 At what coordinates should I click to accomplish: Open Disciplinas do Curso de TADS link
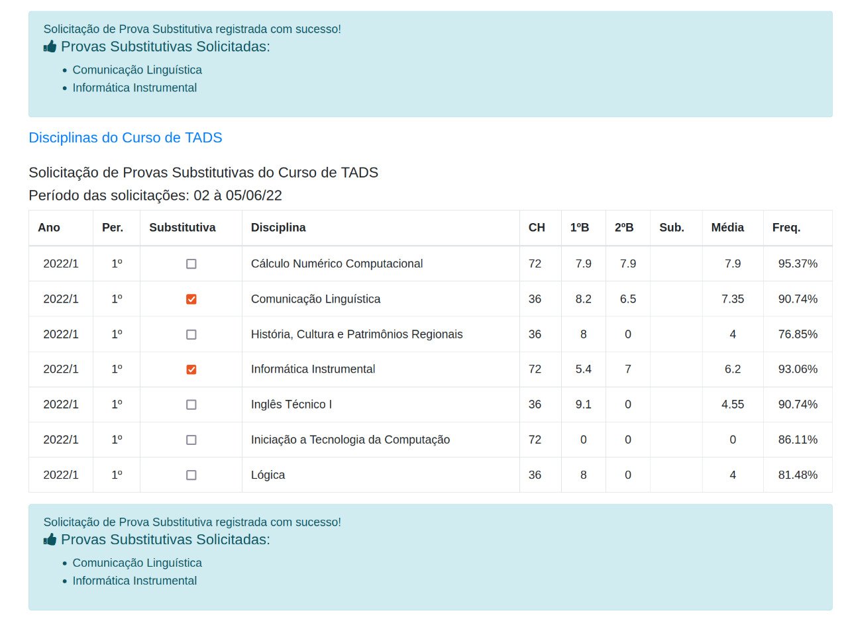[125, 138]
